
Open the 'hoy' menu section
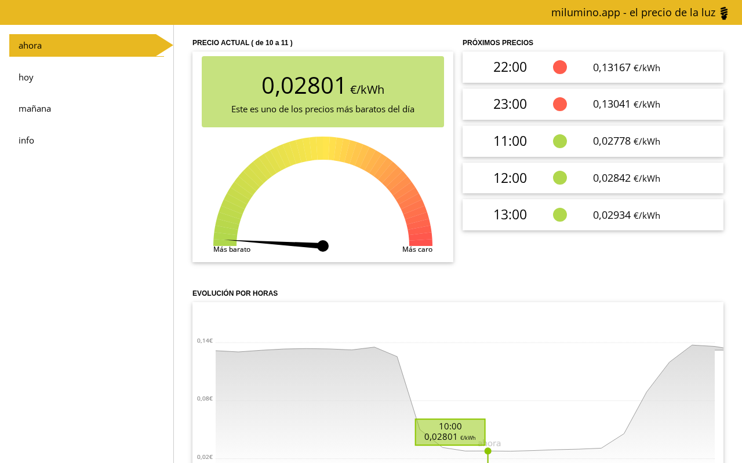click(x=26, y=77)
